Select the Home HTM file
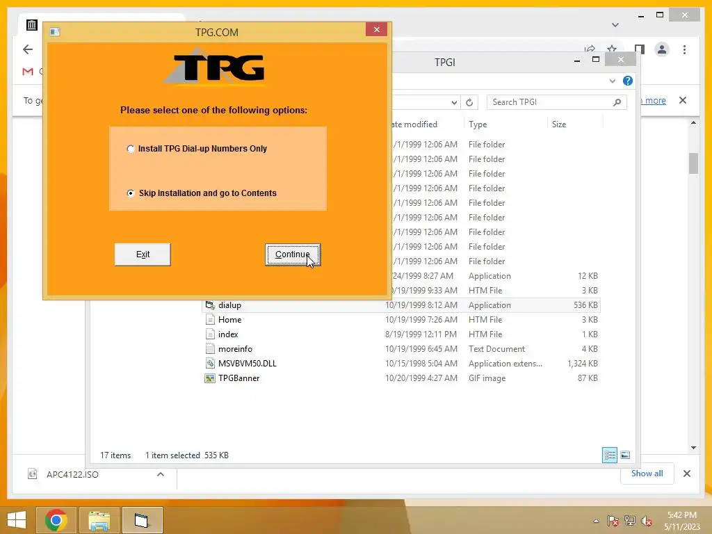The width and height of the screenshot is (712, 534). (x=401, y=320)
